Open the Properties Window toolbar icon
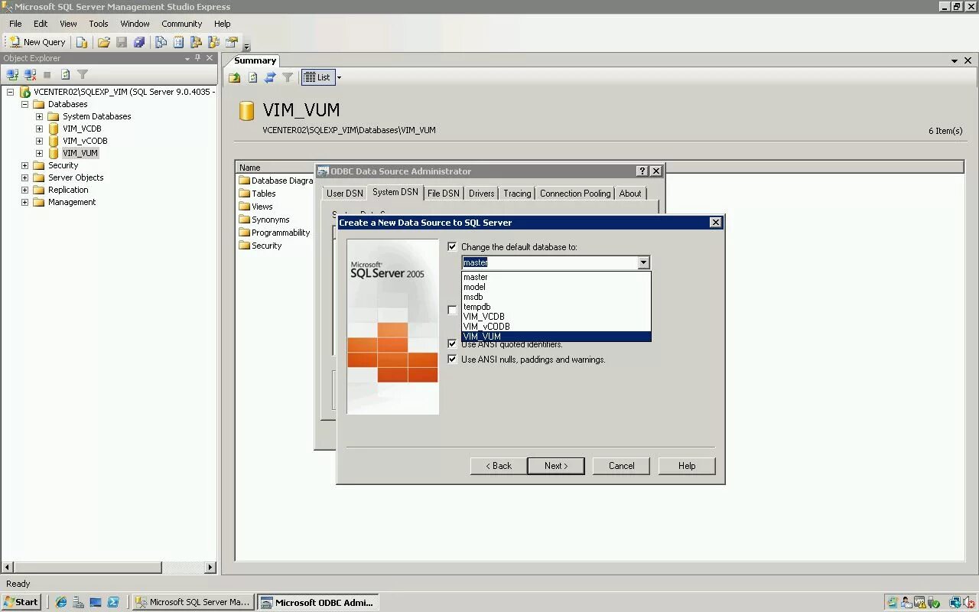 (x=231, y=42)
